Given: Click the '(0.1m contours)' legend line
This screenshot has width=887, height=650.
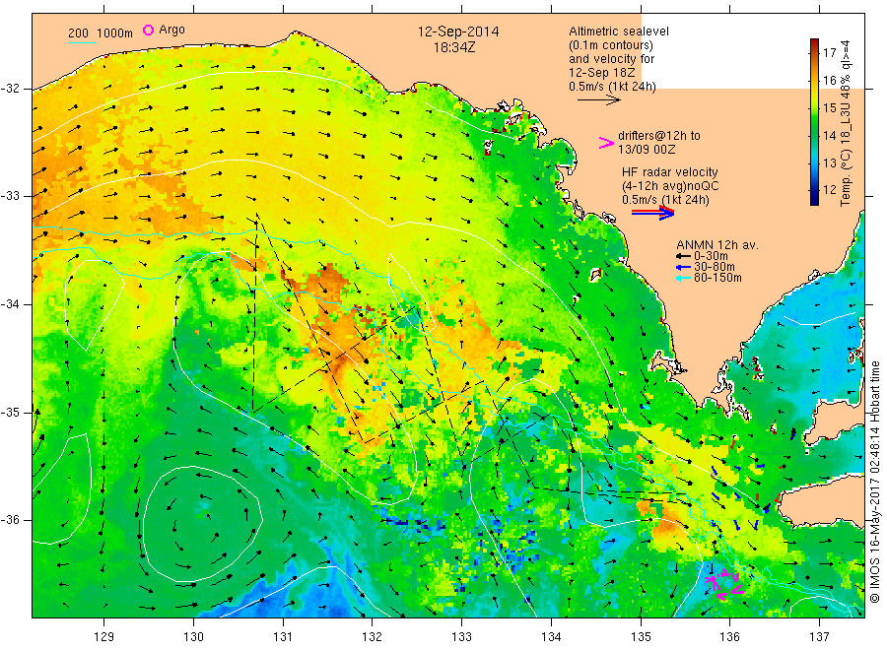Looking at the screenshot, I should click(x=611, y=45).
